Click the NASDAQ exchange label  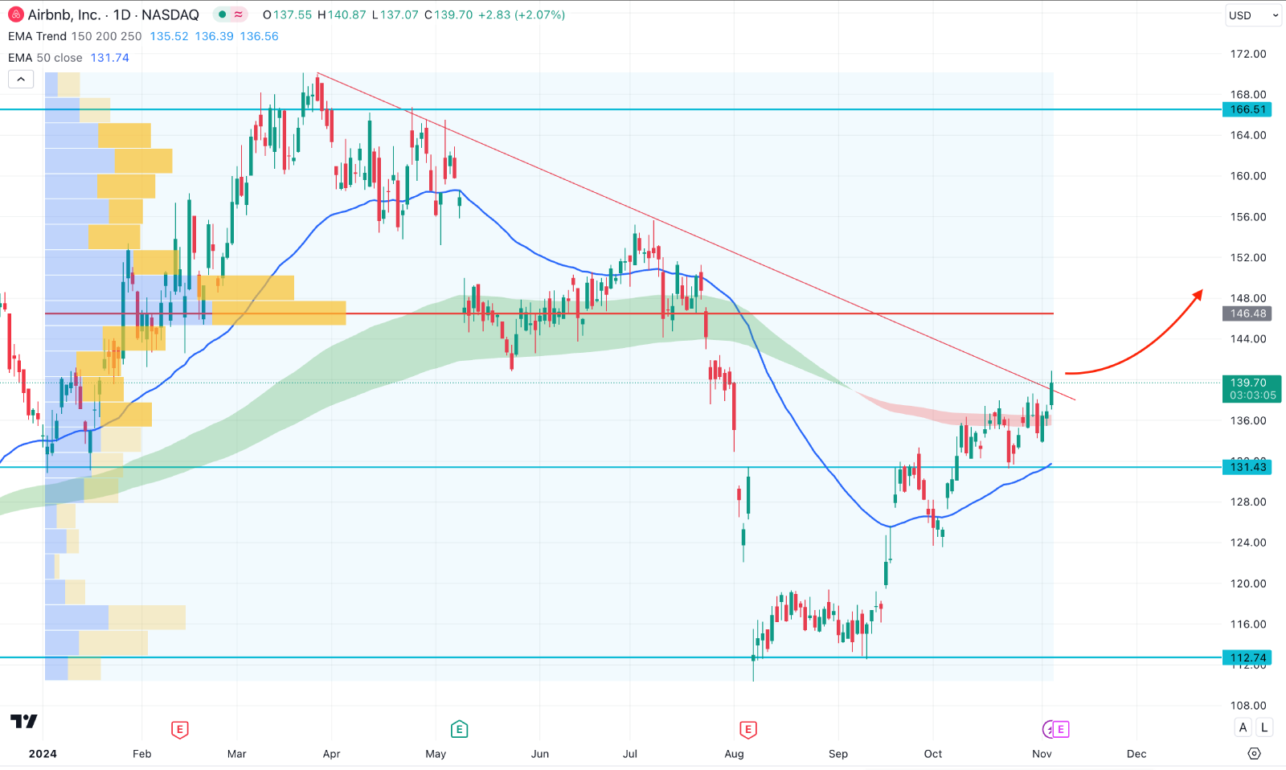coord(170,14)
